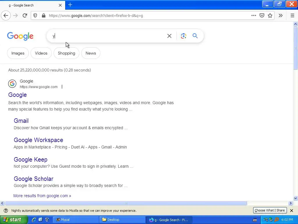
Task: Click the Google logo
Action: pos(20,36)
